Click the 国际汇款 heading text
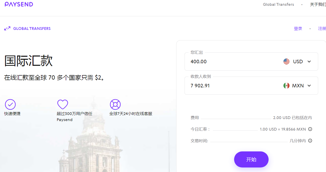The height and width of the screenshot is (172, 326). click(28, 61)
